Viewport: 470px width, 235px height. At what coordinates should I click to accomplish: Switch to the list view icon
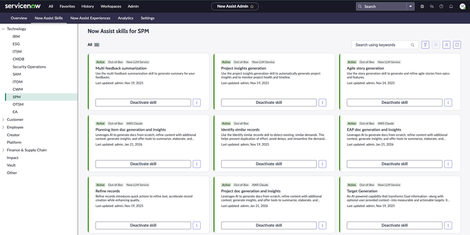pyautogui.click(x=447, y=45)
